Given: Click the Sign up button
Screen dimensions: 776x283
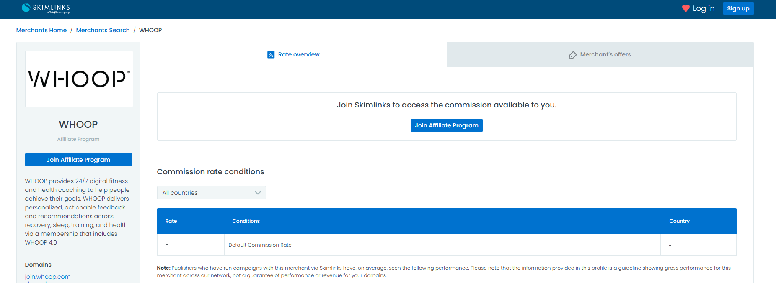Looking at the screenshot, I should pos(738,8).
